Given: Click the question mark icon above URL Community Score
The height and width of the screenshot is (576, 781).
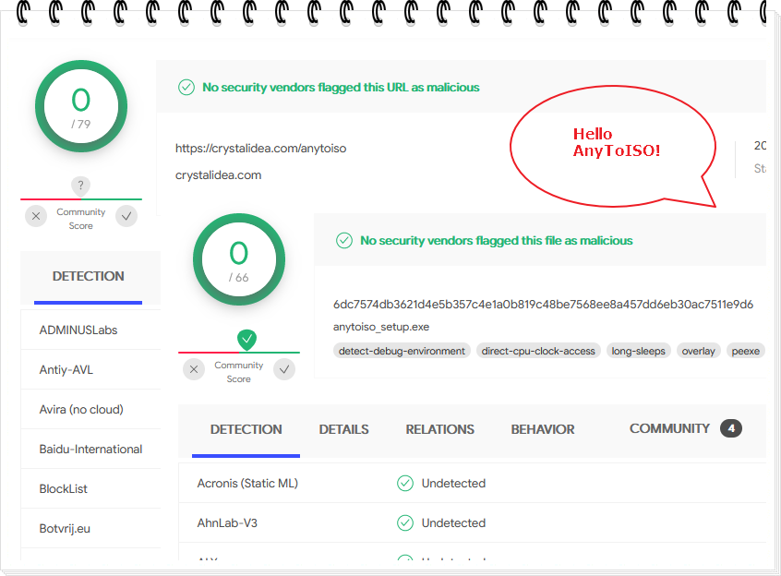Looking at the screenshot, I should coord(80,185).
